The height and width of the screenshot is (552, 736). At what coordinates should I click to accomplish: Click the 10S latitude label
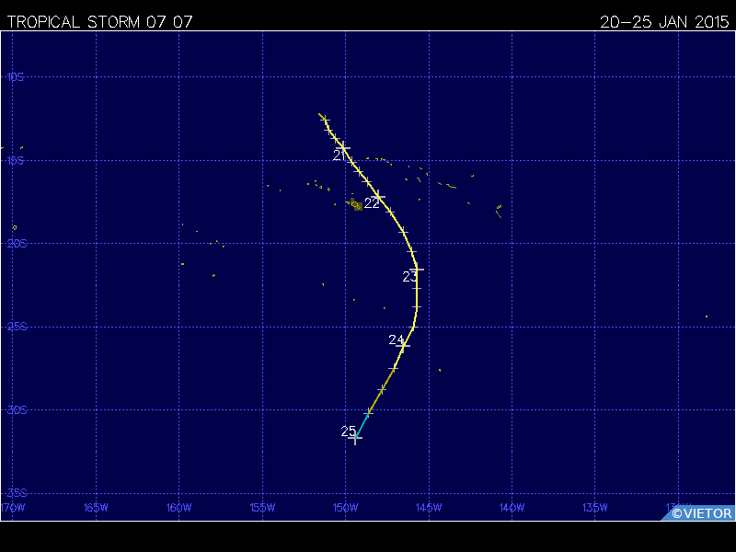click(15, 77)
